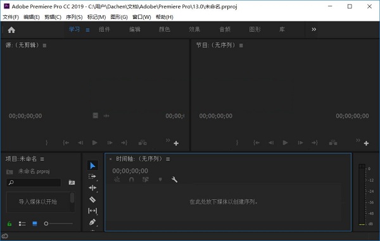This screenshot has width=380, height=241.
Task: Select the Razor tool
Action: click(x=92, y=199)
